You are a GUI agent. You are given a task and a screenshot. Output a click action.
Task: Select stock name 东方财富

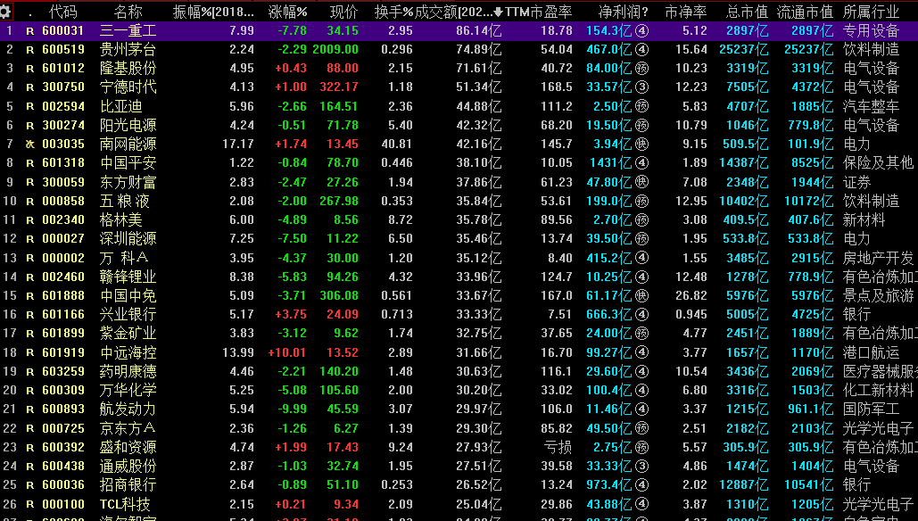(x=128, y=182)
